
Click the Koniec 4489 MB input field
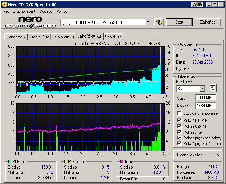coord(206,106)
